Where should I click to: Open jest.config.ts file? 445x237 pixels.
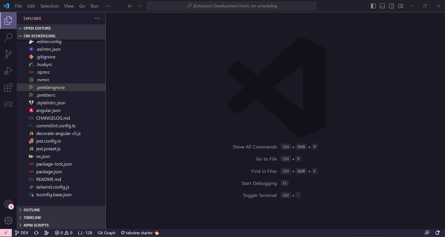[x=61, y=141]
